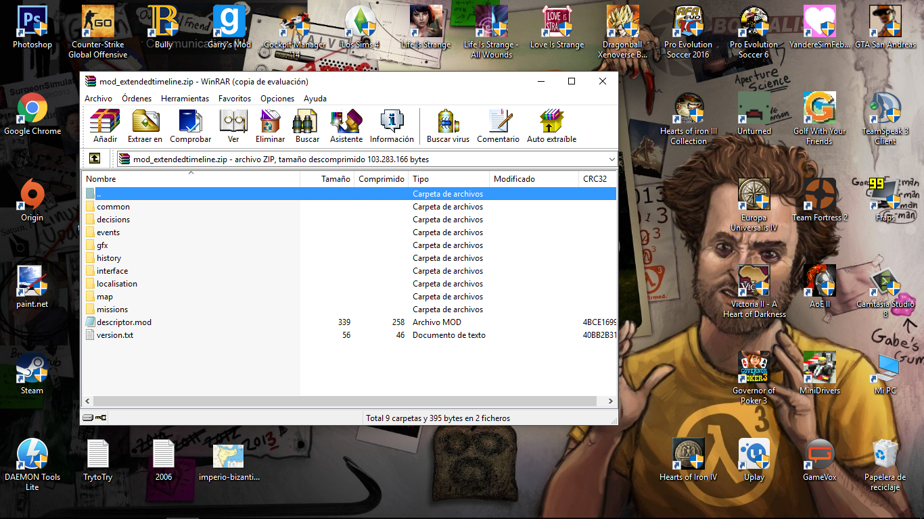The image size is (924, 519).
Task: Click the Añadir toolbar icon
Action: click(x=105, y=126)
